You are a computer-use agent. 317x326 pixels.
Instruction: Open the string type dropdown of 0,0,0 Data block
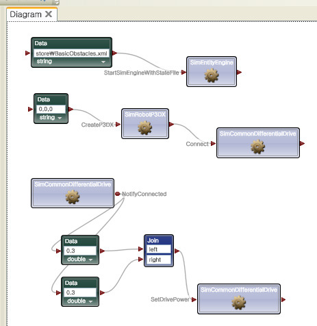click(60, 118)
